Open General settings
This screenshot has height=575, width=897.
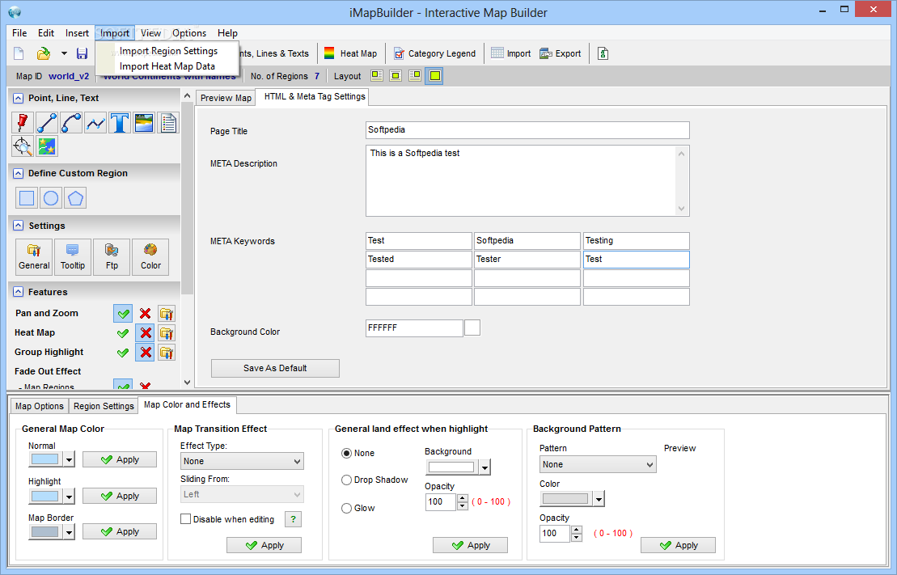pos(34,257)
